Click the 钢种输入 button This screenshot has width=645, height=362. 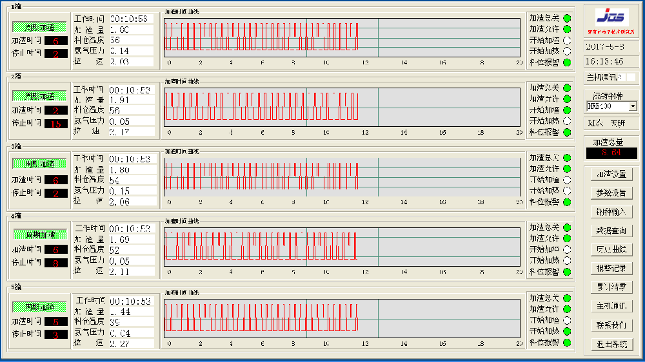611,212
